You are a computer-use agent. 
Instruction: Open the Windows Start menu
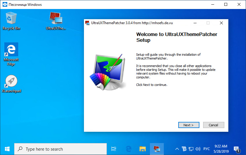tap(7, 149)
